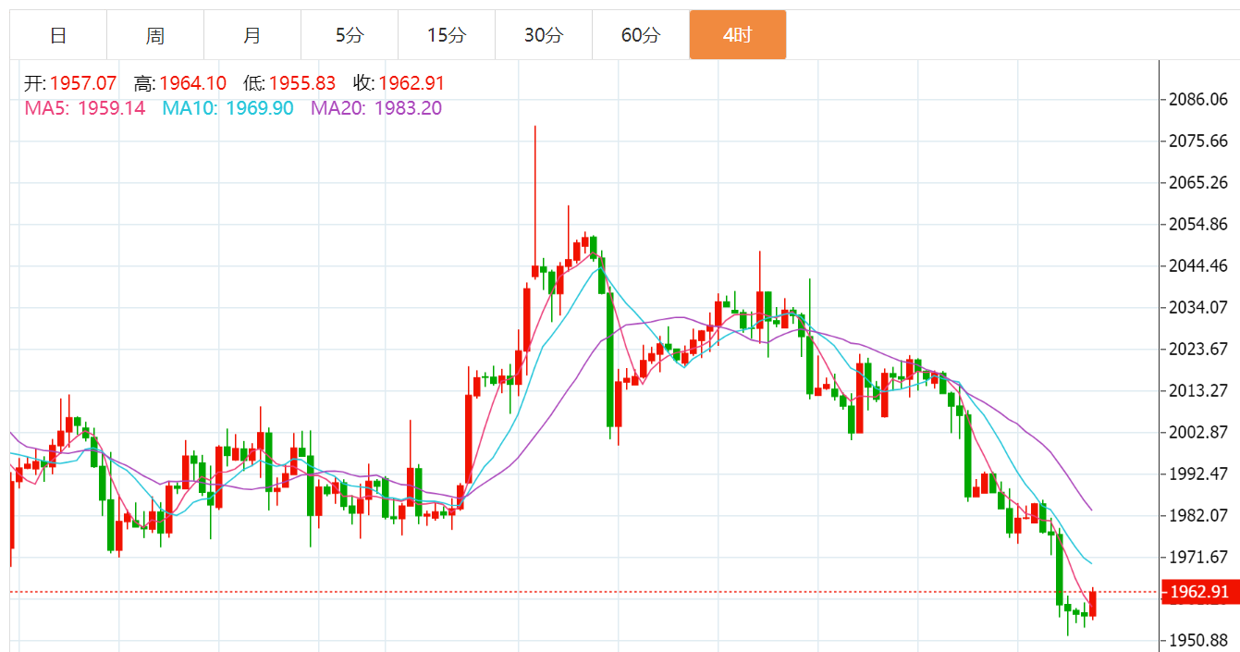This screenshot has width=1240, height=652.
Task: Click the 2065.26 price axis label
Action: [x=1199, y=182]
